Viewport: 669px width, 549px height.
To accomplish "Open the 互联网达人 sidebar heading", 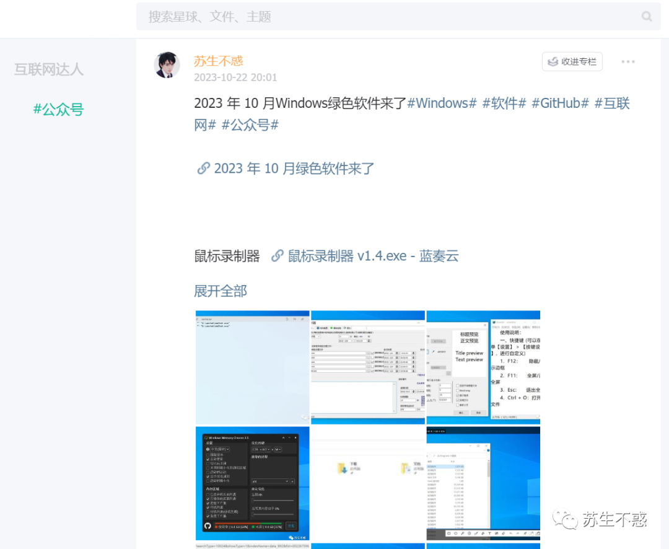I will pyautogui.click(x=49, y=69).
